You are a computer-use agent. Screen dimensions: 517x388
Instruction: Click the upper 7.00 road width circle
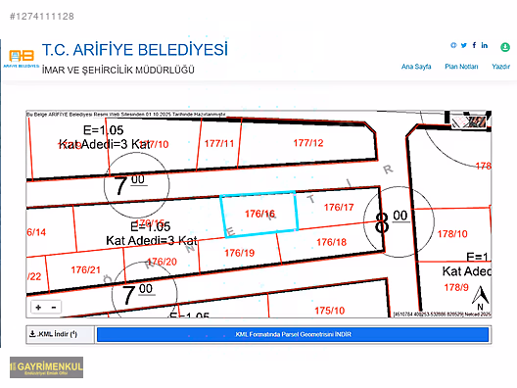[x=137, y=185]
